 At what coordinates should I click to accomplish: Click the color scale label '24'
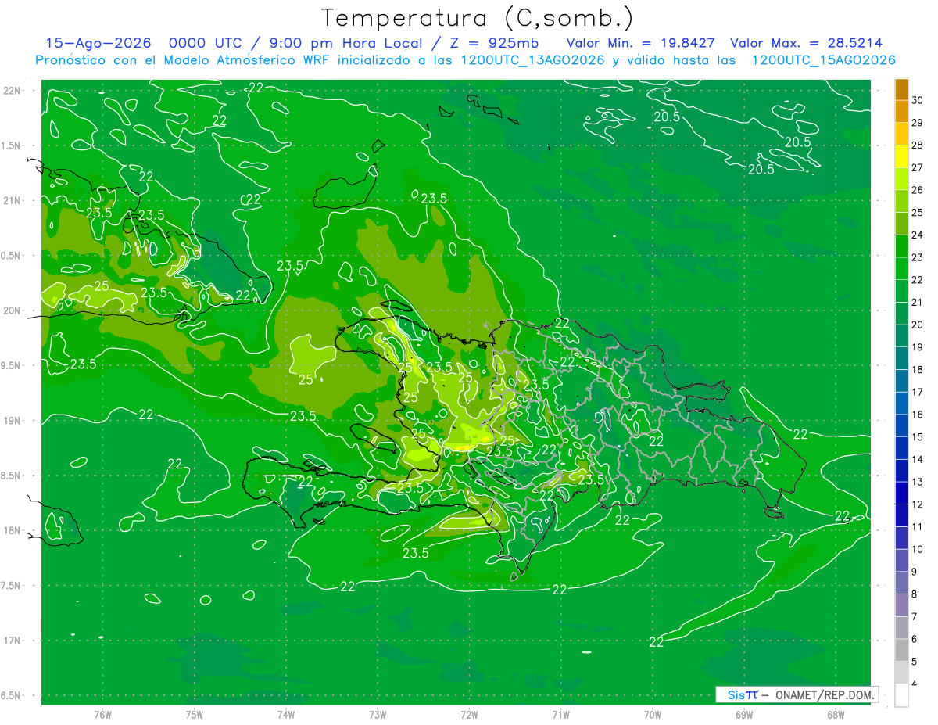coord(917,235)
